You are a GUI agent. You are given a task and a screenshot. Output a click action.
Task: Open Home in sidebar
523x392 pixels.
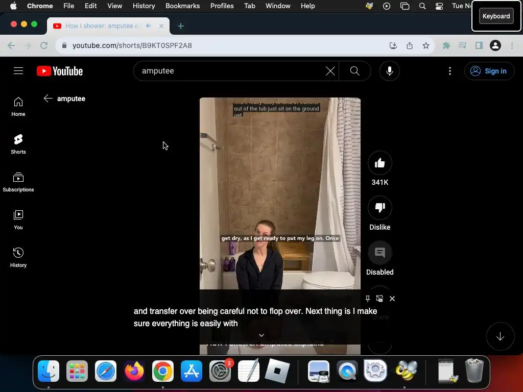(18, 107)
